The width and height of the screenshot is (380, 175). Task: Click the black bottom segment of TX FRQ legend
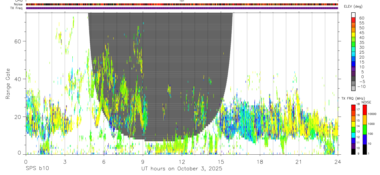353,152
